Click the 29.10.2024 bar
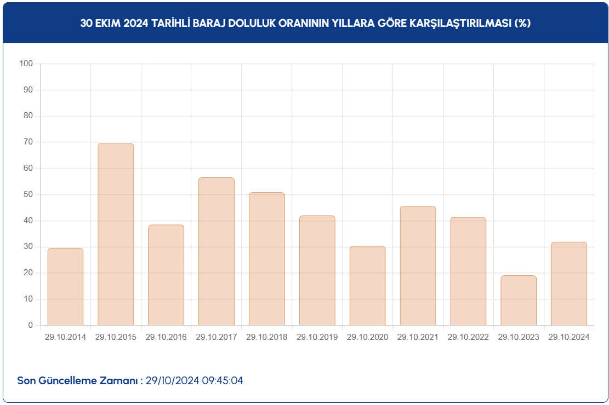609x405 pixels. click(x=569, y=283)
